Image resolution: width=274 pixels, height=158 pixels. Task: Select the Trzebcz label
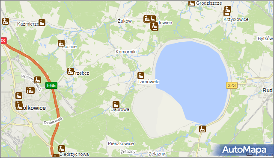click(x=81, y=73)
